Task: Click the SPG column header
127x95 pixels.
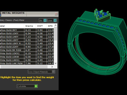Action: (50, 26)
